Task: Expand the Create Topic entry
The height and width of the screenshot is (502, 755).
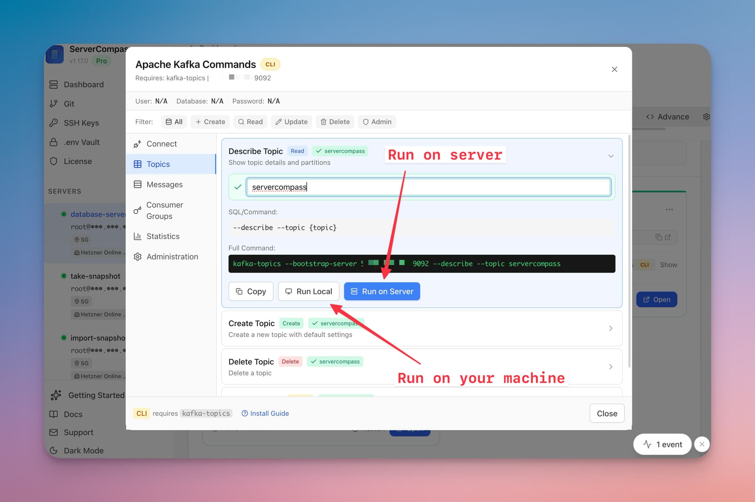Action: point(610,328)
